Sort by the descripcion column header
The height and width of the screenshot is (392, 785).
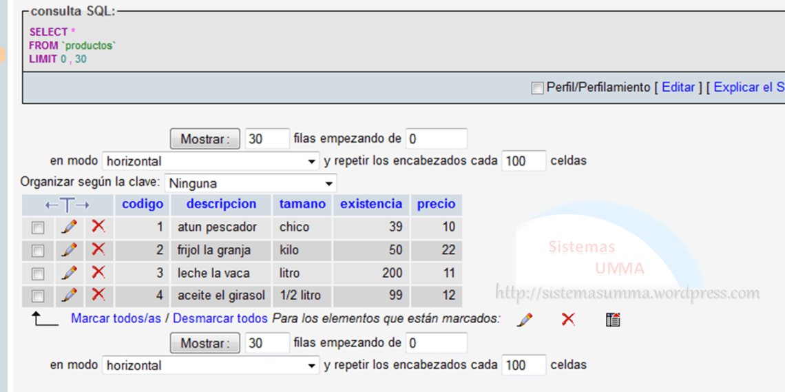tap(221, 204)
